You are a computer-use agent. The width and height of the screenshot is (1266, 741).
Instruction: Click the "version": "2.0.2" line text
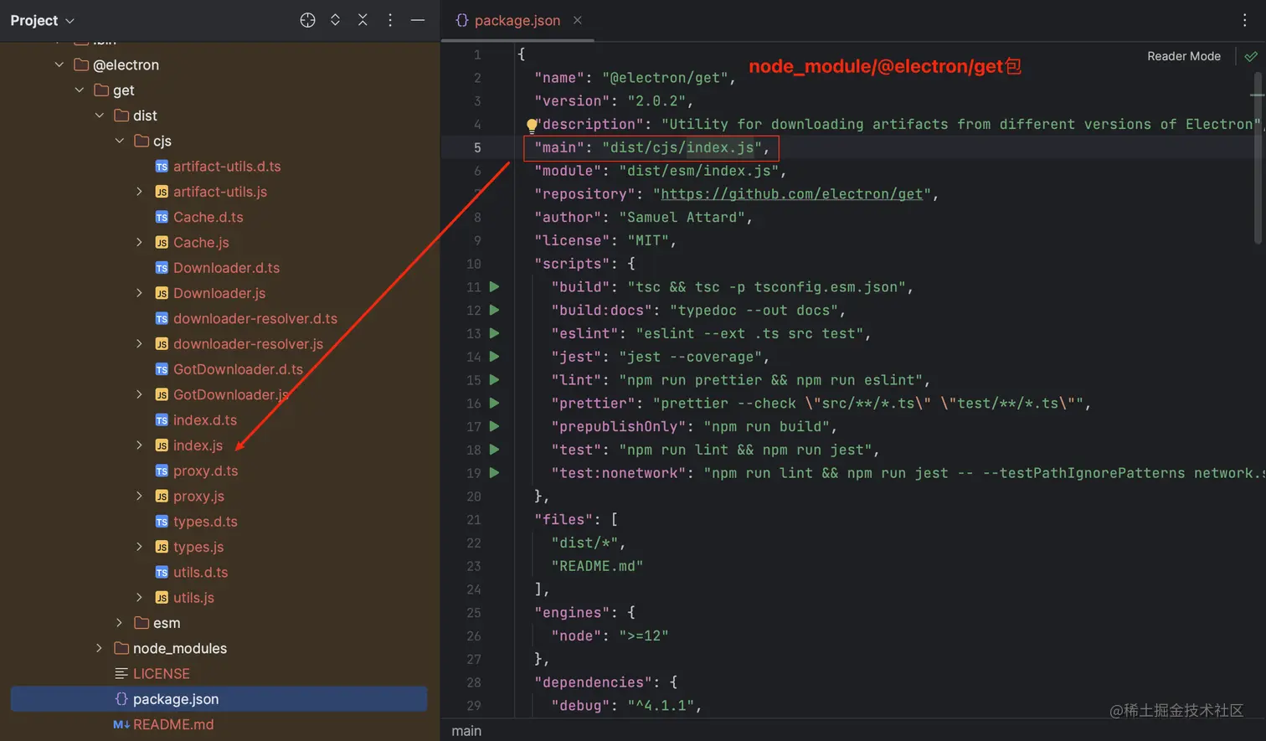coord(614,101)
